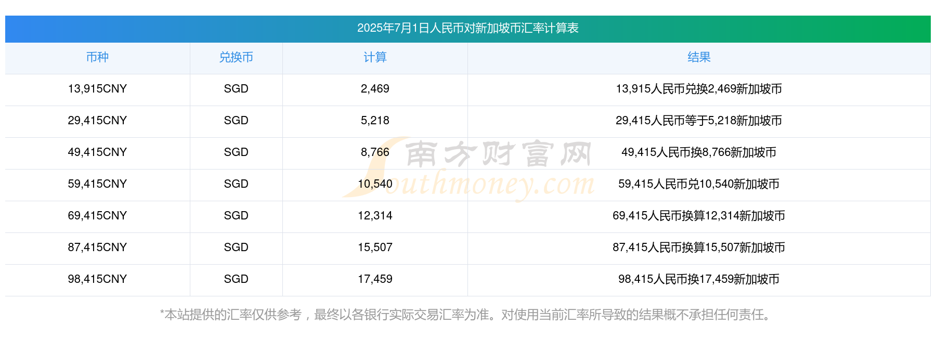Click the 结果 column header
This screenshot has width=936, height=338.
(x=699, y=57)
